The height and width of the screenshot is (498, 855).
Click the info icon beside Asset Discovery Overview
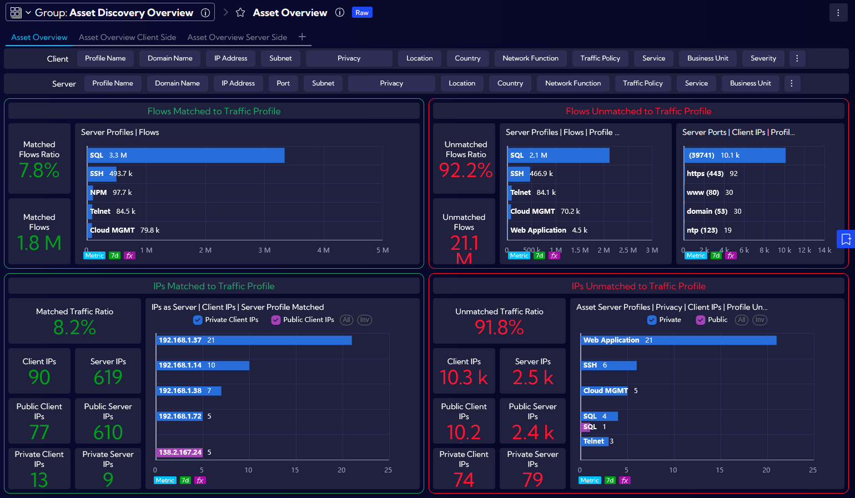tap(205, 13)
